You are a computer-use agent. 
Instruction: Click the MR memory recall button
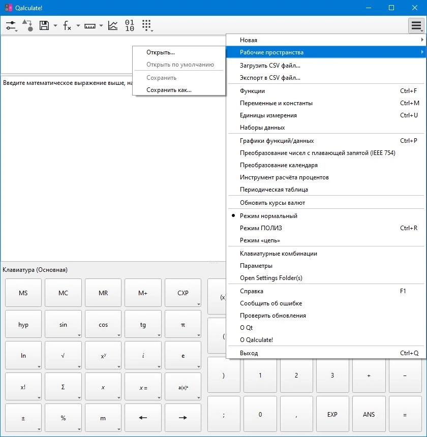pos(103,293)
